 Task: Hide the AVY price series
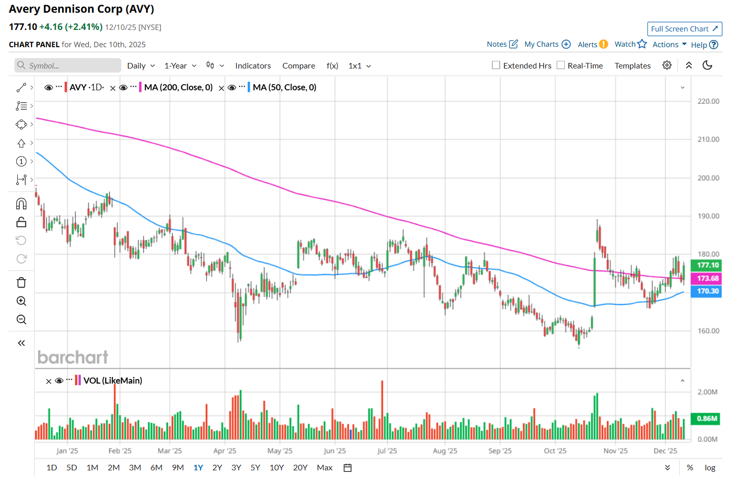[x=49, y=87]
